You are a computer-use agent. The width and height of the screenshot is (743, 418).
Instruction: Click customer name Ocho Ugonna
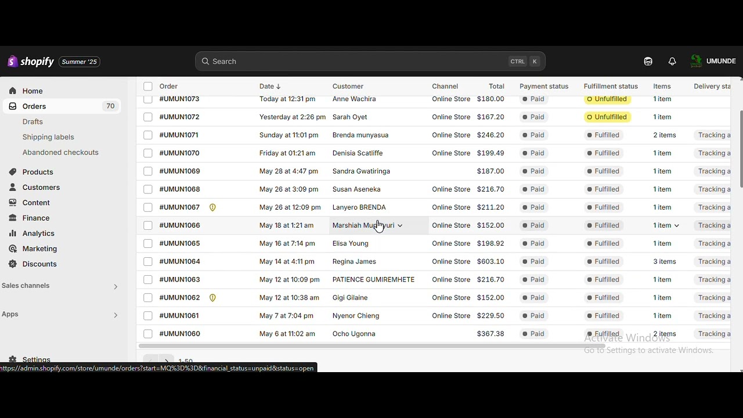point(354,334)
